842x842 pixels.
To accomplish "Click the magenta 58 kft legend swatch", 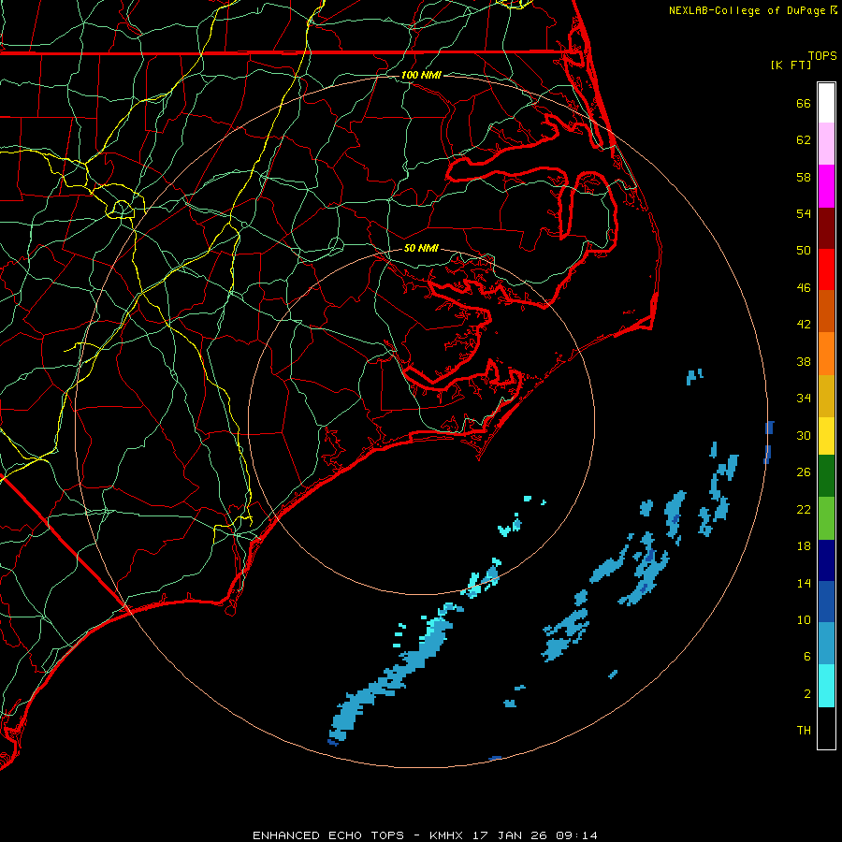I will point(826,186).
